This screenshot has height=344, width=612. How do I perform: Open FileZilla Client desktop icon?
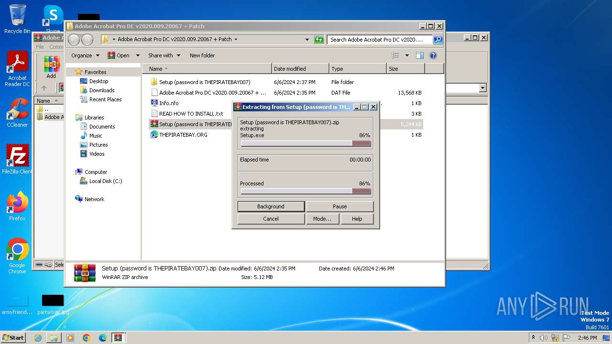coord(17,159)
